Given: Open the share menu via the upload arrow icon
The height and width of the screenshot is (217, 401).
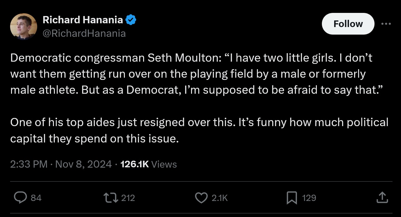Looking at the screenshot, I should point(382,198).
